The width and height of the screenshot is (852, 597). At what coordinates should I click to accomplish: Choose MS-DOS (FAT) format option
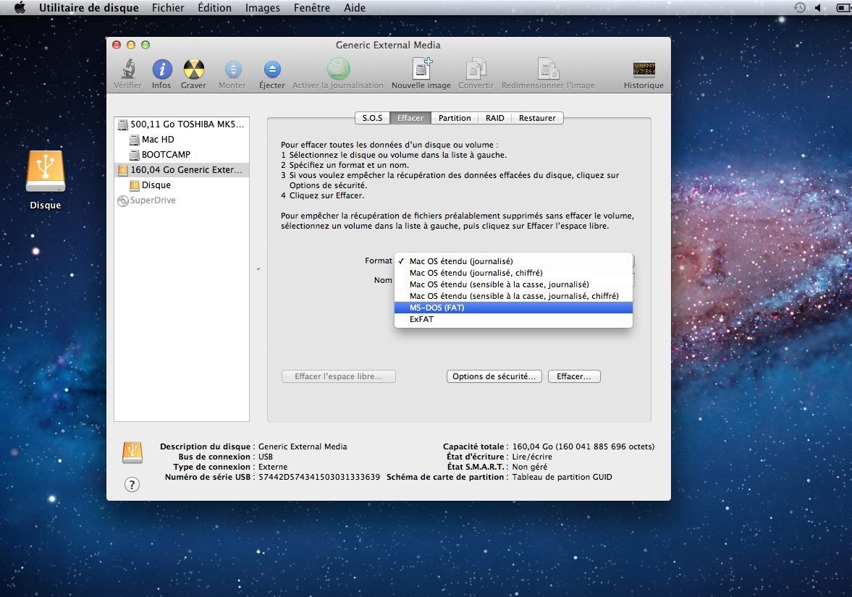tap(513, 308)
